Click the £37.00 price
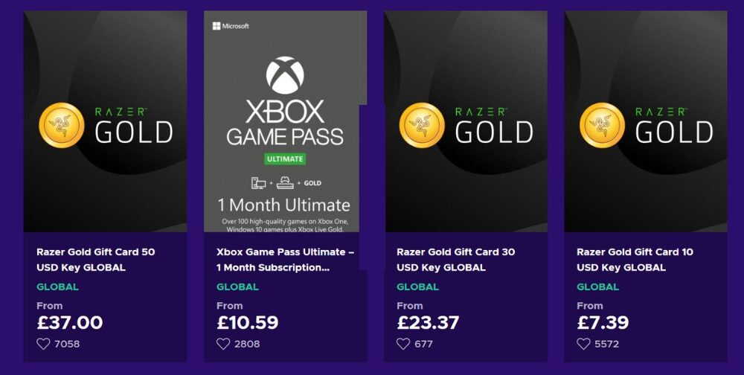The height and width of the screenshot is (375, 744). point(70,323)
